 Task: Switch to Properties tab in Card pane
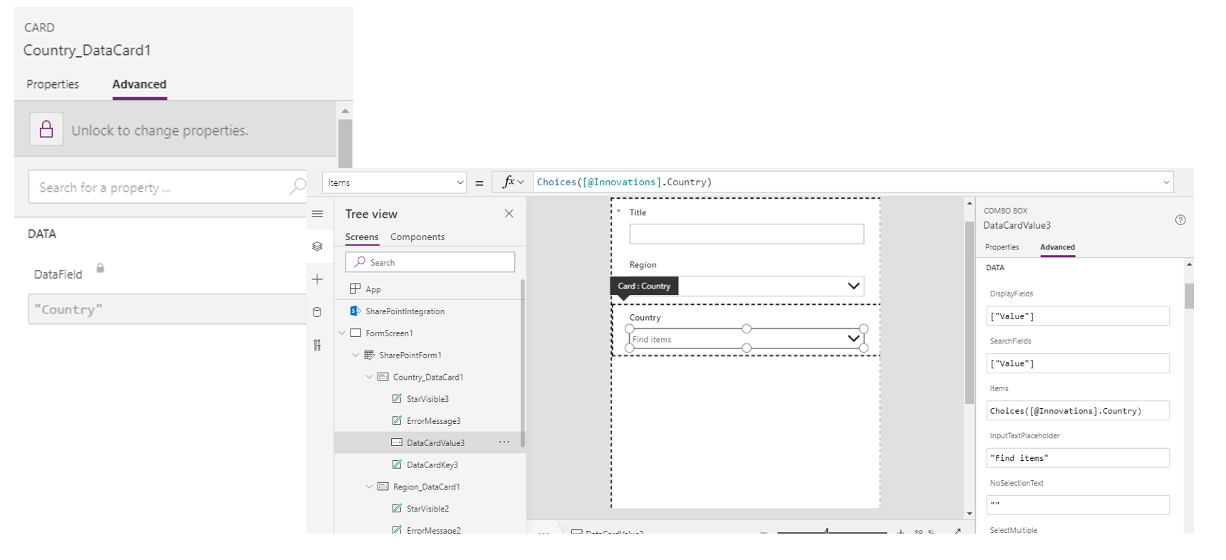[x=53, y=84]
